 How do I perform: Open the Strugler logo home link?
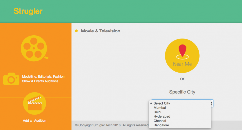[x=28, y=11]
